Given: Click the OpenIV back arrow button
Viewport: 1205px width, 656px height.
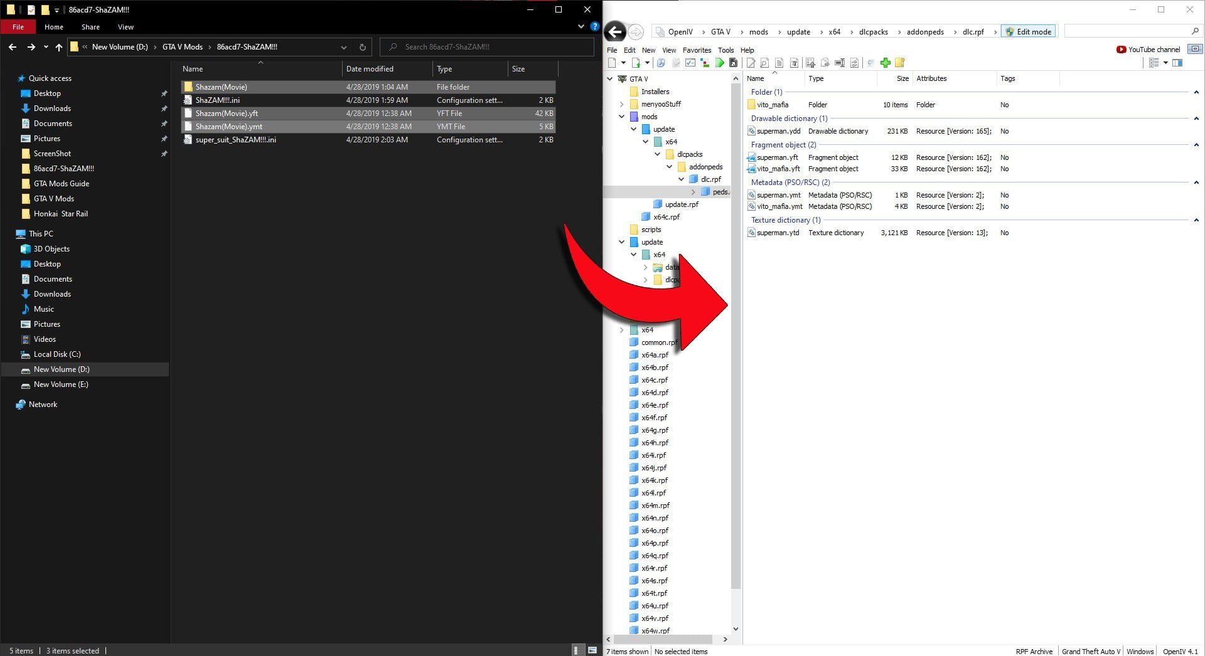Looking at the screenshot, I should tap(615, 32).
